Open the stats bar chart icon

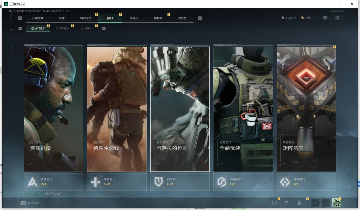275,202
